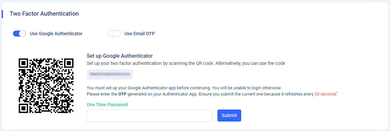Click the Google Authenticator QR code image
The width and height of the screenshot is (390, 131).
pos(46,85)
